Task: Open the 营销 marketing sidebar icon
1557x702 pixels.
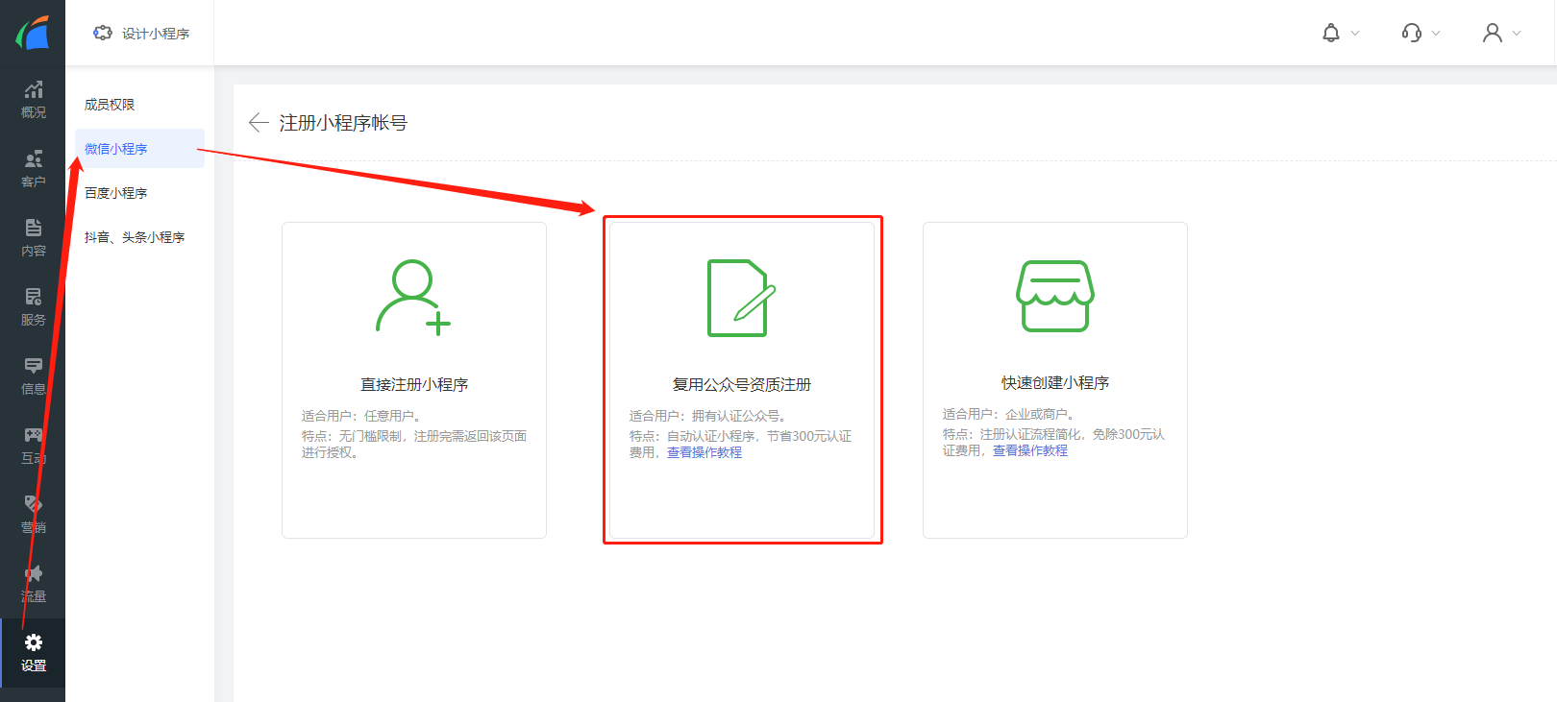Action: 33,515
